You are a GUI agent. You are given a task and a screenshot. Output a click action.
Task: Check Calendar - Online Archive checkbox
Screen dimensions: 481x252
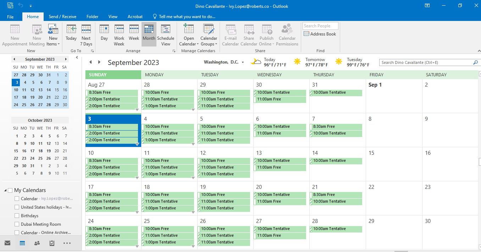pos(17,233)
